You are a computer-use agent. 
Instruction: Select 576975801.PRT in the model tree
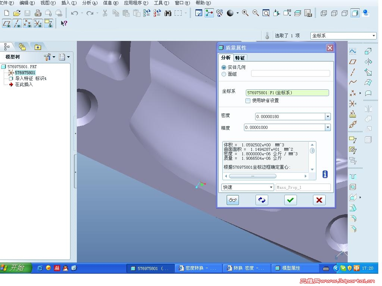point(22,67)
